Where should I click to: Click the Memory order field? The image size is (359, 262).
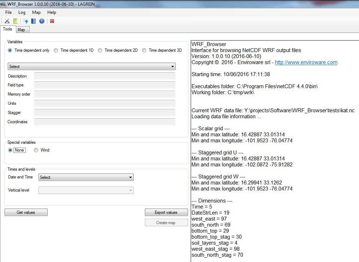[105, 94]
